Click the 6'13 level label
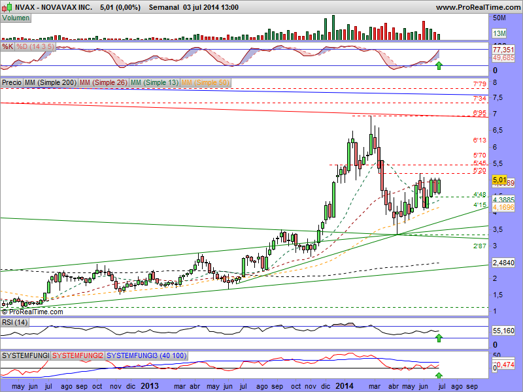 (480, 140)
